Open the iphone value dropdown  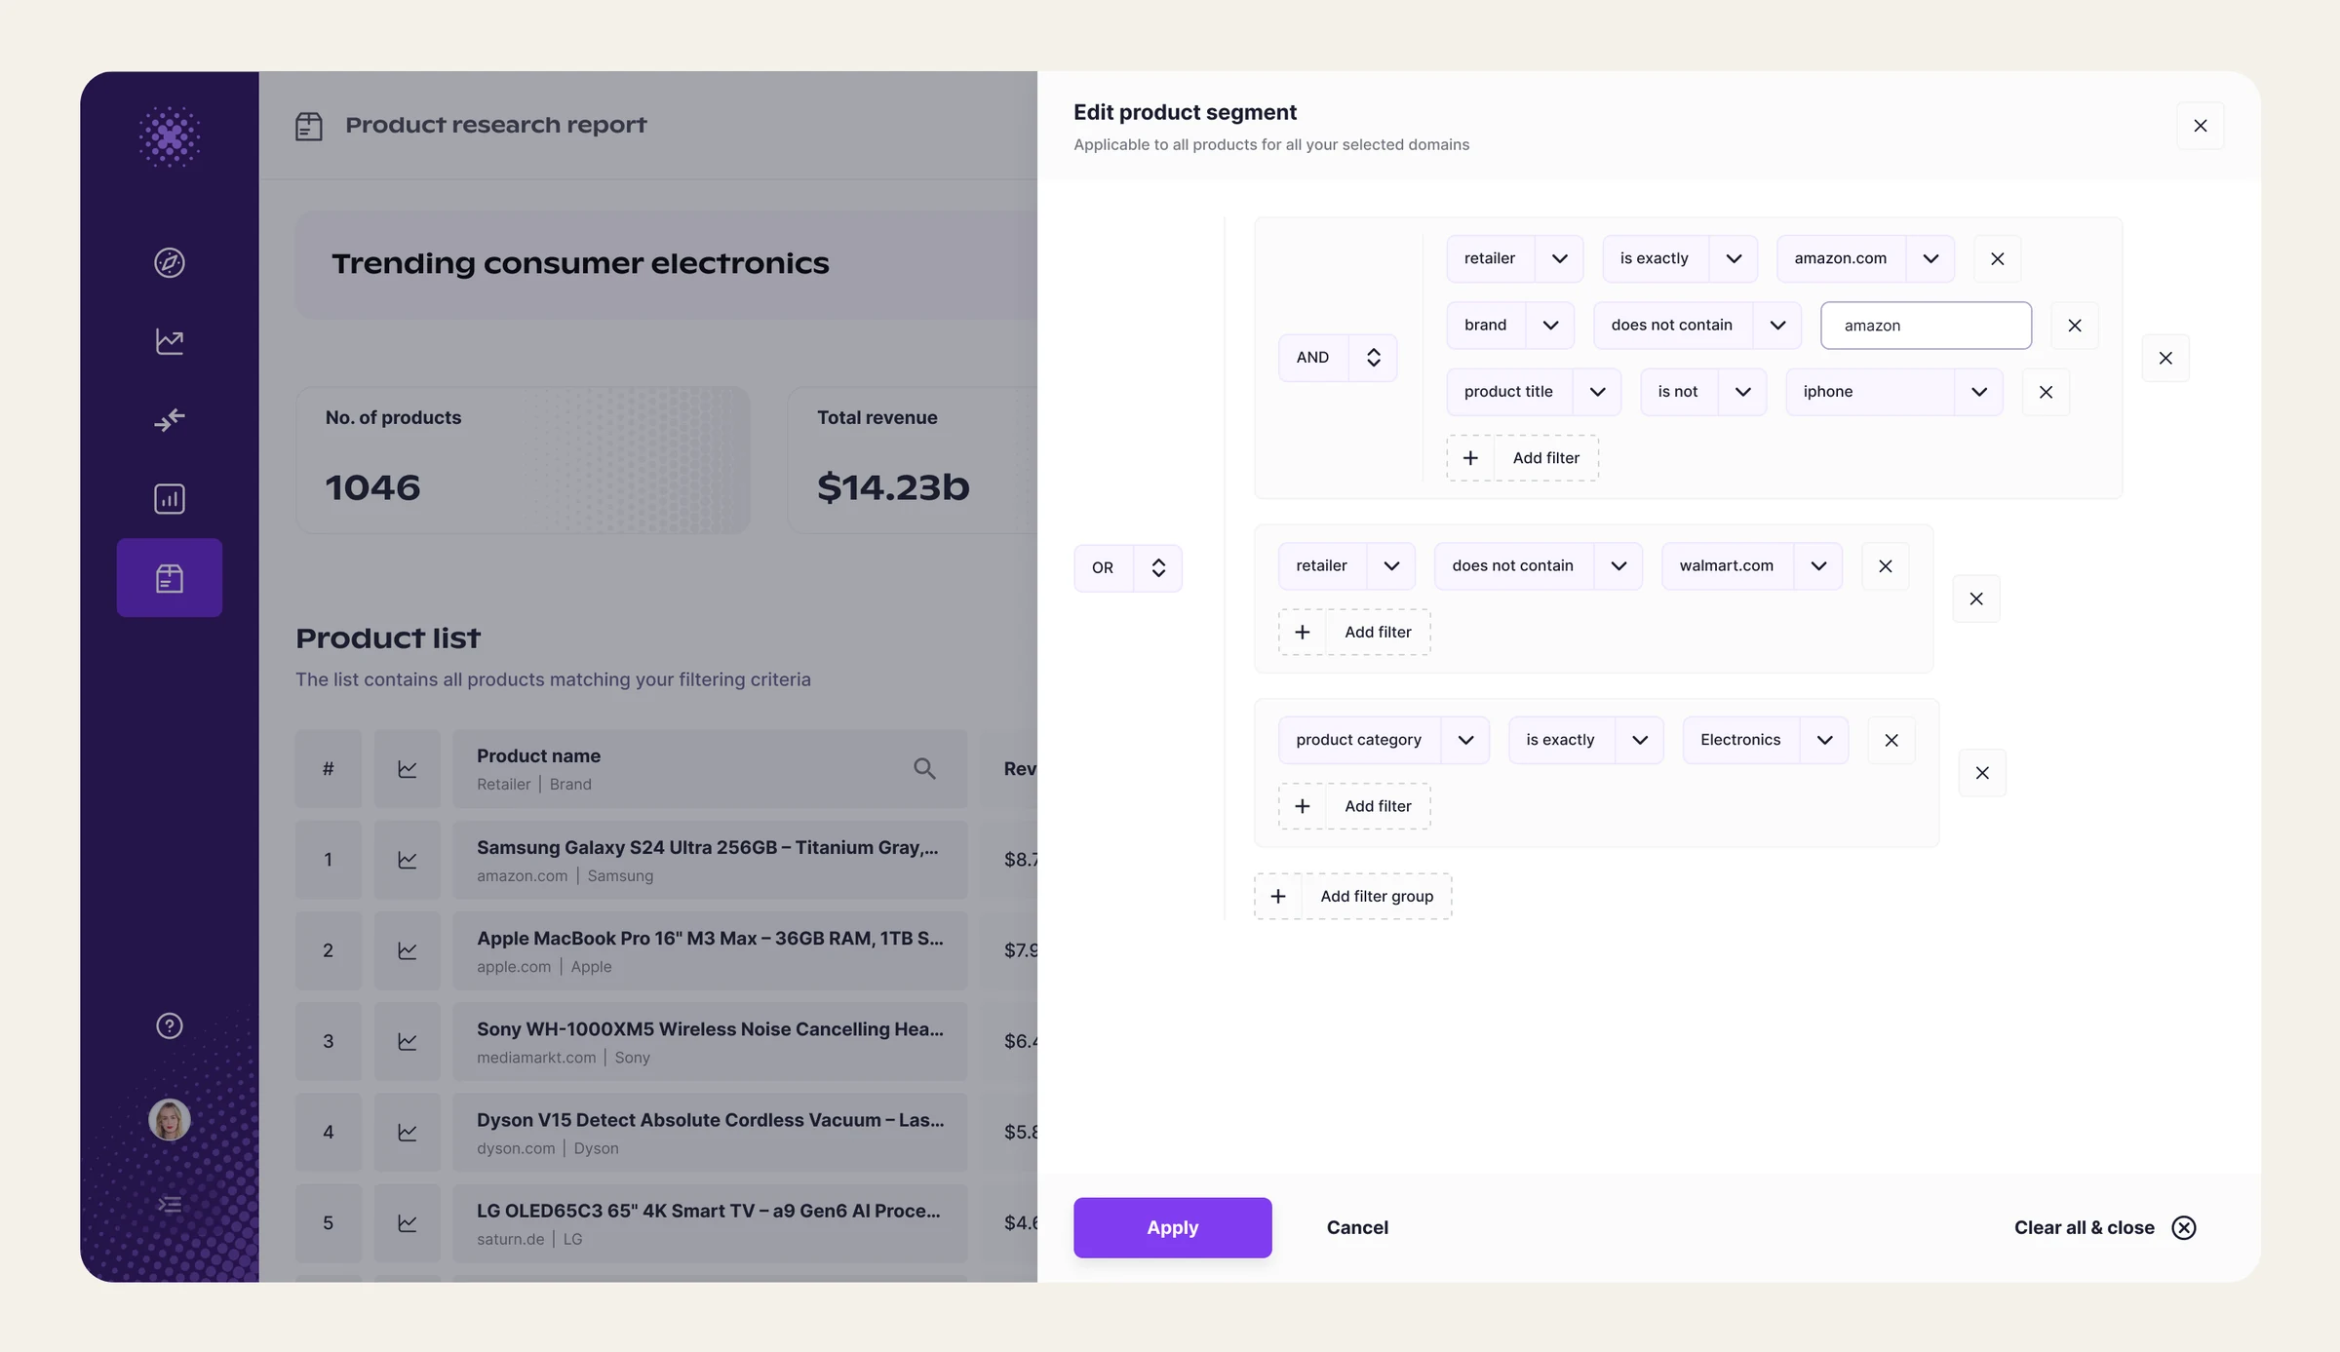pyautogui.click(x=1979, y=392)
